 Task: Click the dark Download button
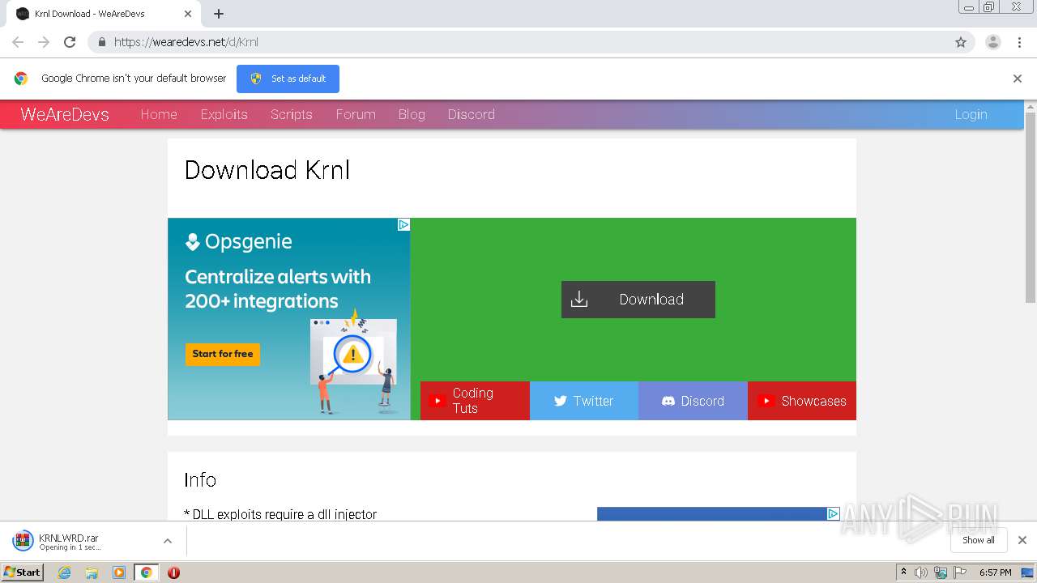638,300
